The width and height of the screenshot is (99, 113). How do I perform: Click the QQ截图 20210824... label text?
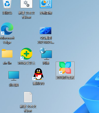(46, 40)
